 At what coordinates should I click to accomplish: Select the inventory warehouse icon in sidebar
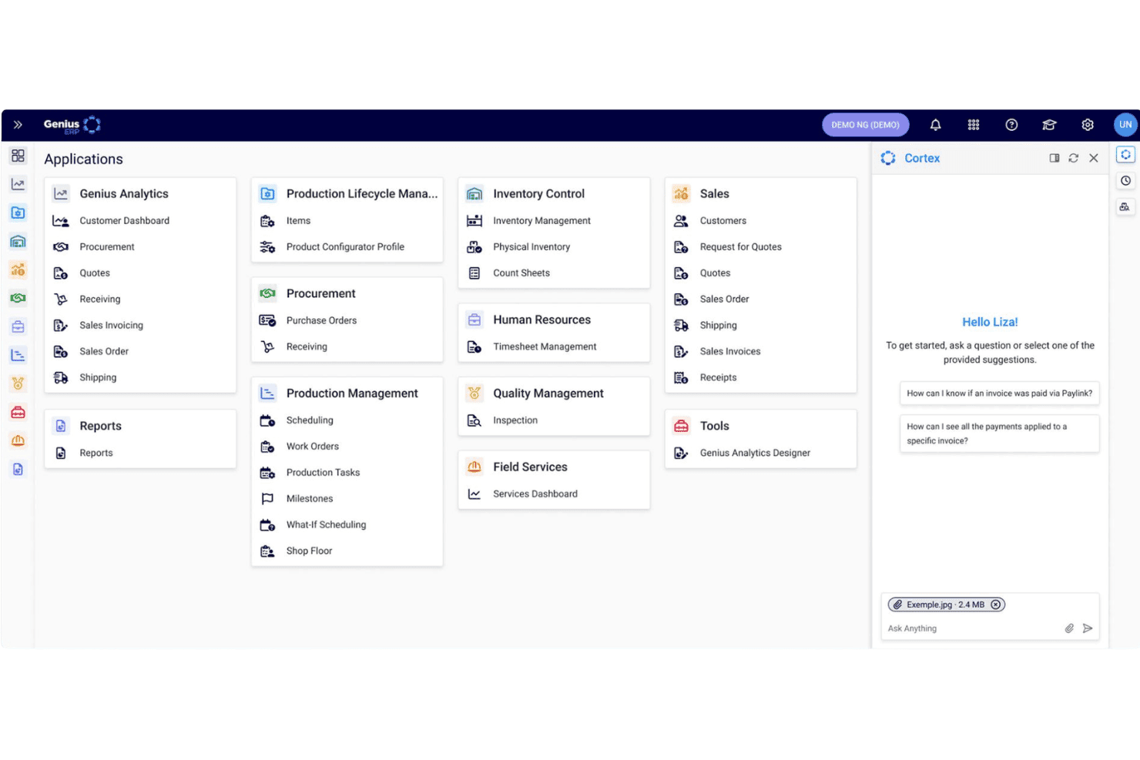(x=18, y=241)
